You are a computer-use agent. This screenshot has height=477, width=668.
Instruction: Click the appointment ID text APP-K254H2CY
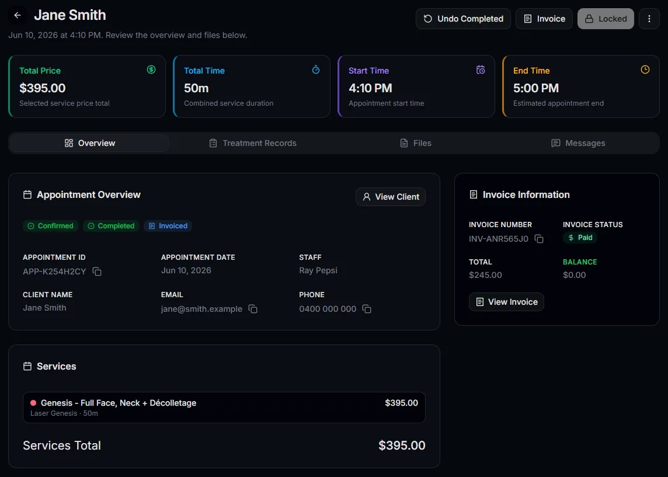coord(54,271)
